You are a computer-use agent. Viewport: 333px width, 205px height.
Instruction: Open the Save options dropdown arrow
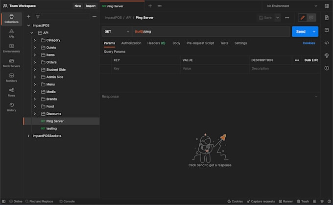point(277,18)
